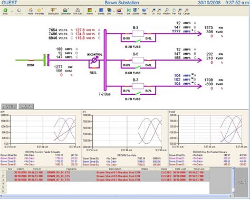Viewport: 250px width, 199px height.
Task: Open the Oil & Gas icon
Action: tap(78, 11)
